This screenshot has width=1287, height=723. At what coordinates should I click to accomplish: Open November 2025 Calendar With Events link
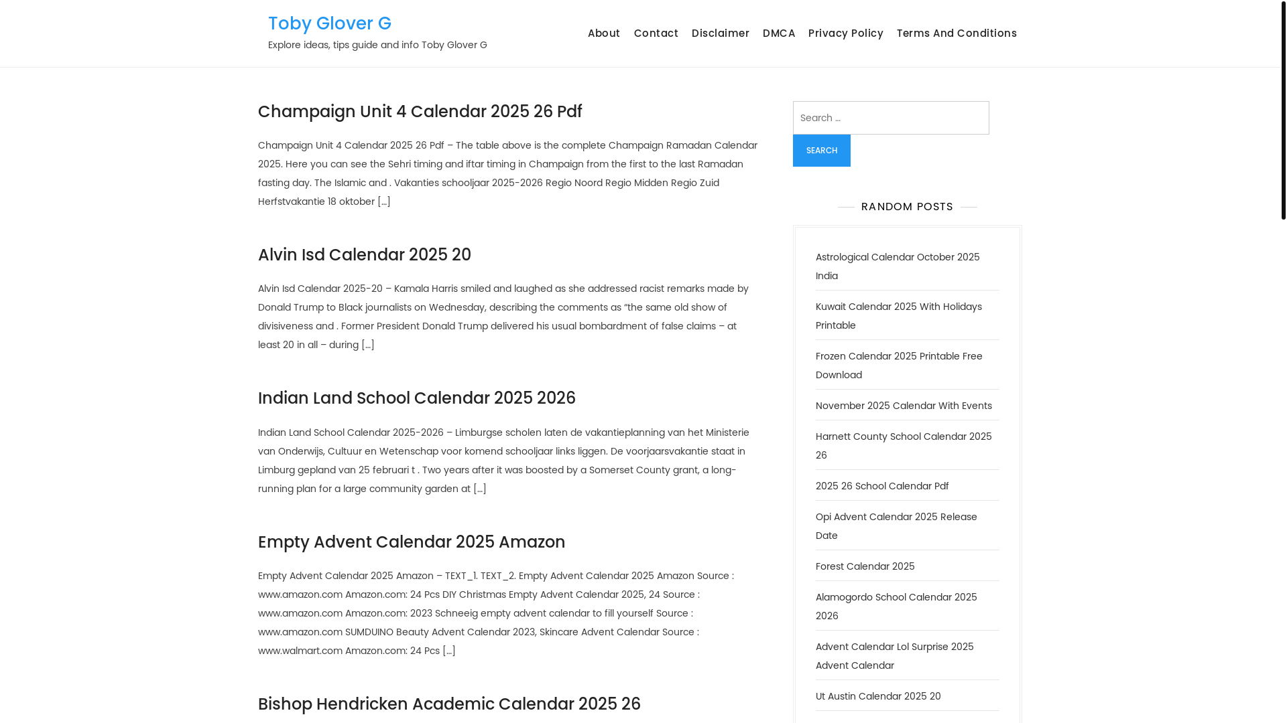click(904, 406)
